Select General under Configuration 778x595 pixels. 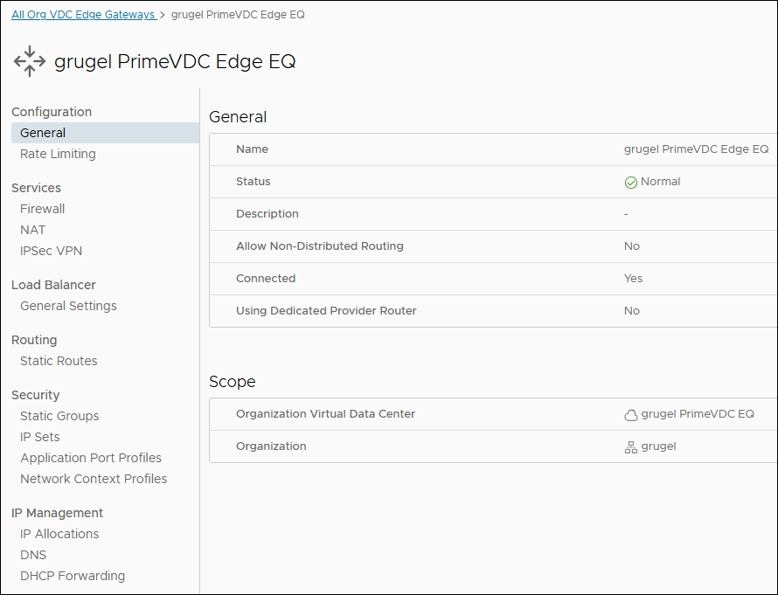tap(43, 133)
